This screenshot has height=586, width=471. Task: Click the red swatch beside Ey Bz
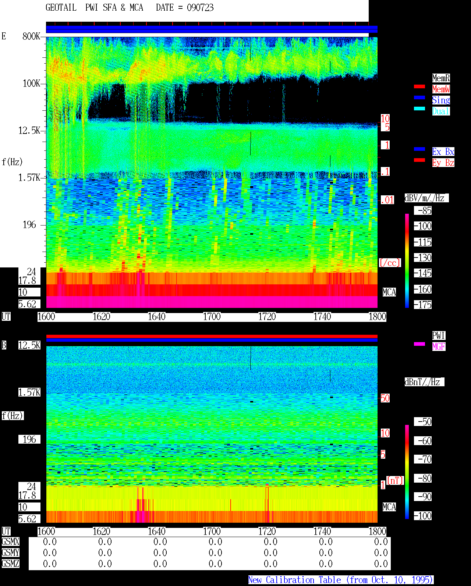pos(419,160)
